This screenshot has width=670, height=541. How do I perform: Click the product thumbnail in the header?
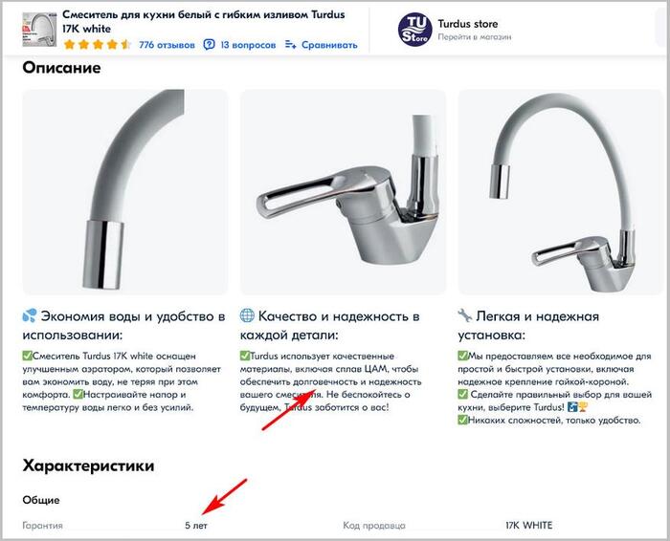coord(39,29)
